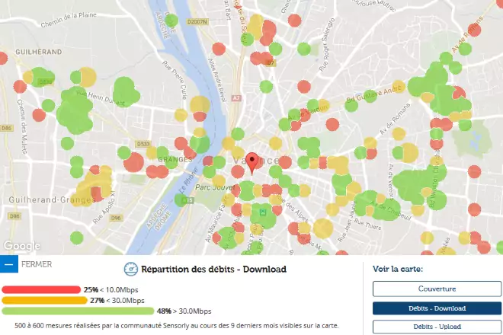
Task: Switch to the Debits - Upload map
Action: pyautogui.click(x=437, y=327)
